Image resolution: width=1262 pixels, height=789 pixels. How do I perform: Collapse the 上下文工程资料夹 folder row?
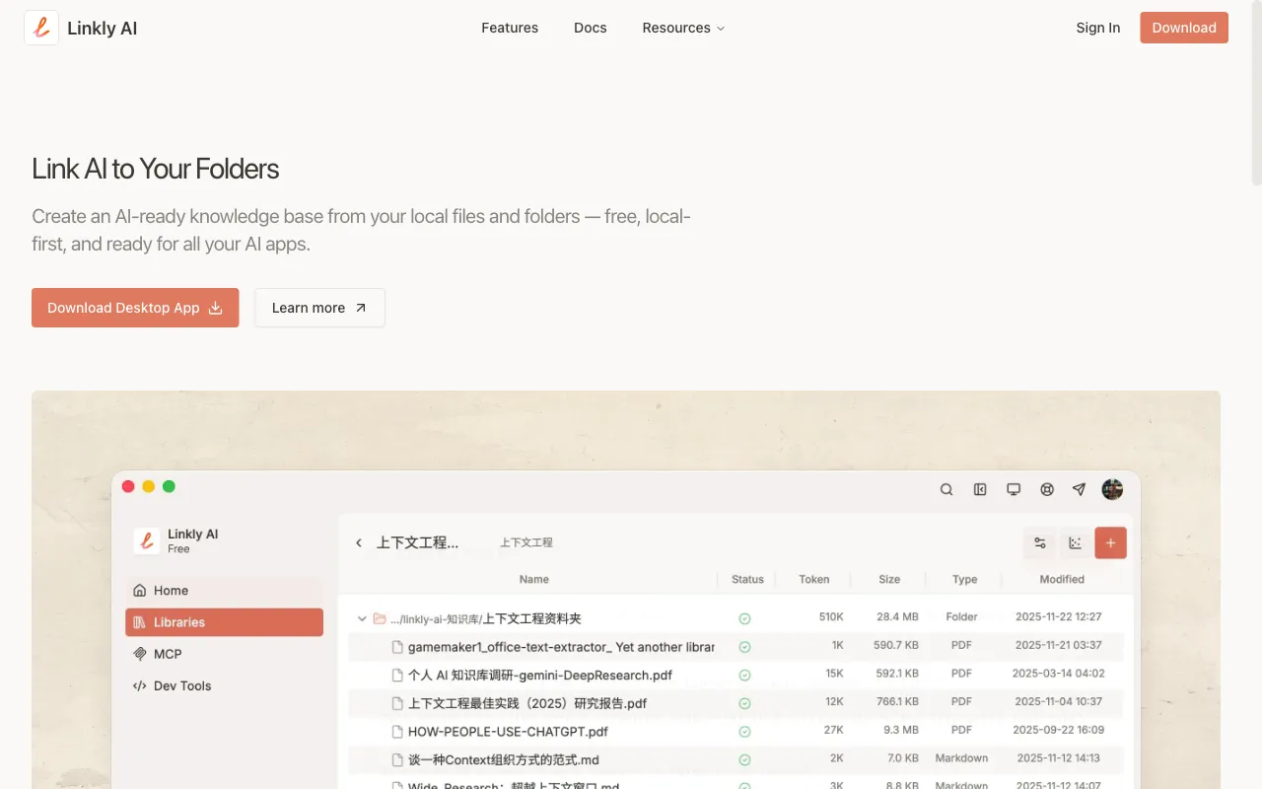point(362,618)
